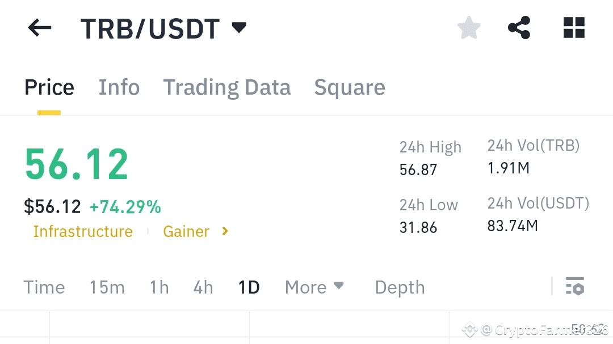Screen dimensions: 613x344
Task: Select the Price tab
Action: coord(49,87)
